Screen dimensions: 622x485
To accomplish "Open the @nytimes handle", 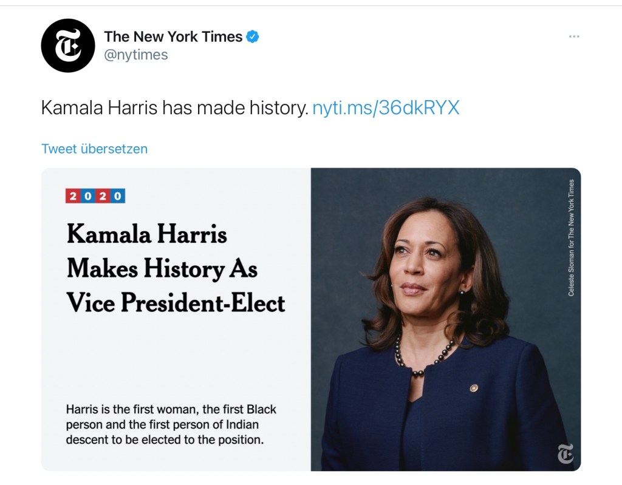I will tap(136, 55).
